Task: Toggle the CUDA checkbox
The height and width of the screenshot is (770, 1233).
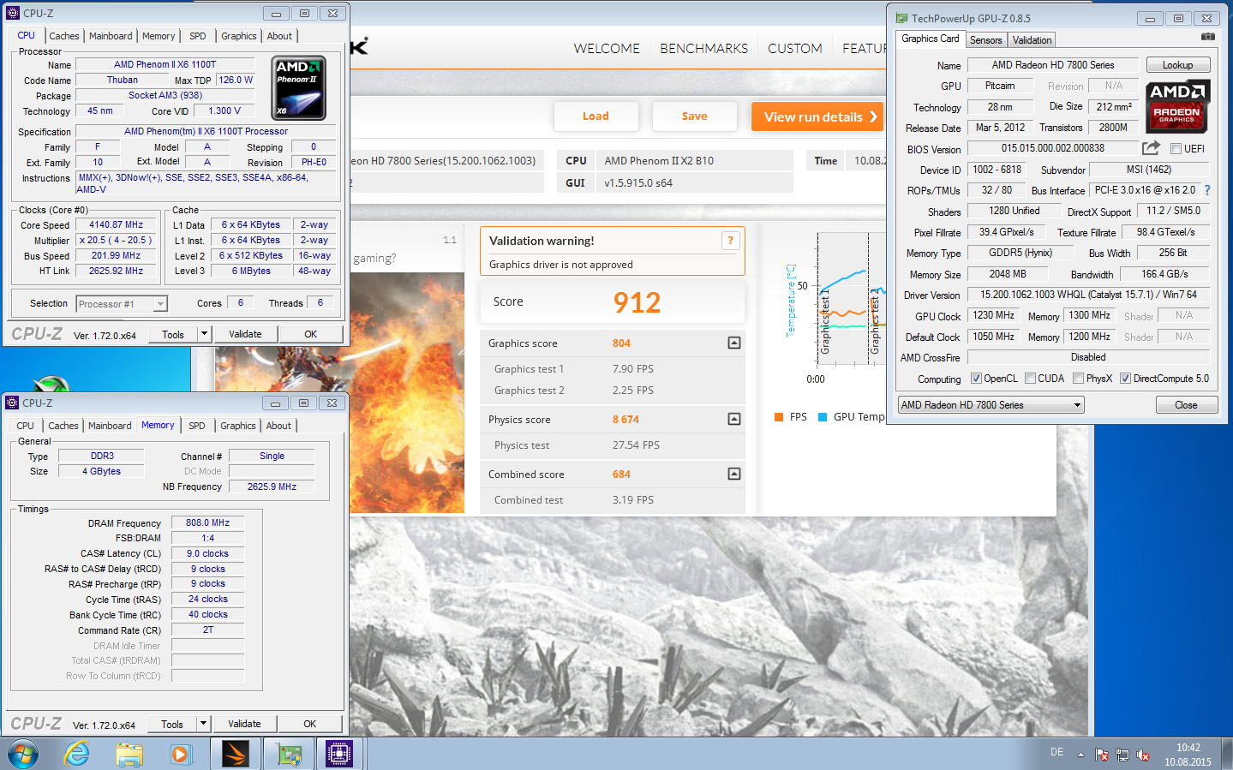Action: tap(1030, 379)
